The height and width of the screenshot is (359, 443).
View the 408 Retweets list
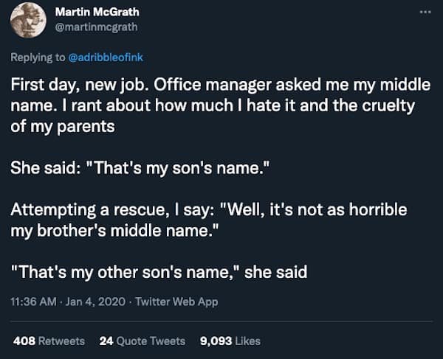click(x=49, y=341)
